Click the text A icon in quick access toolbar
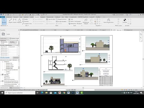Viewport: 144px width, 108px height. click(30, 15)
